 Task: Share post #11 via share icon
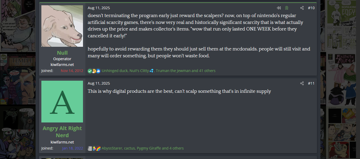pyautogui.click(x=302, y=83)
